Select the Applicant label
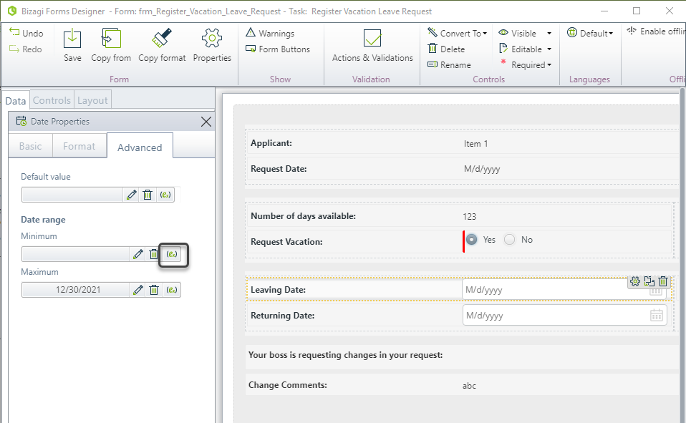The image size is (686, 423). coord(271,143)
